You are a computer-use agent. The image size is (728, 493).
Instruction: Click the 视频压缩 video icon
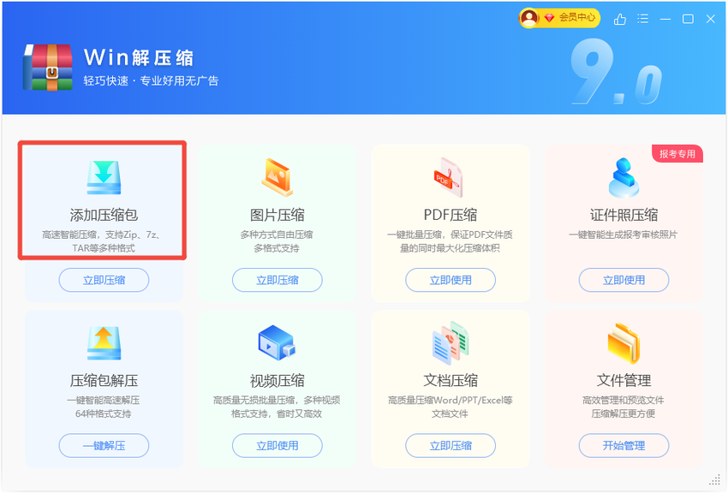(x=277, y=342)
